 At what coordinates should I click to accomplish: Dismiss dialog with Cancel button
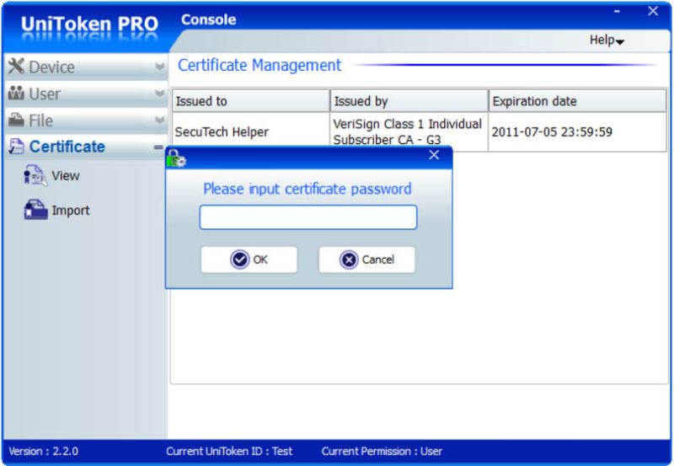[366, 260]
